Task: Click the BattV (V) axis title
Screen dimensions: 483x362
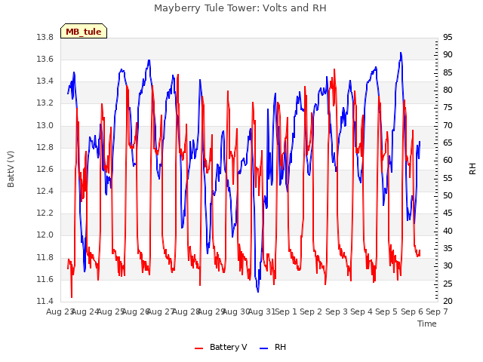Action: pos(11,169)
